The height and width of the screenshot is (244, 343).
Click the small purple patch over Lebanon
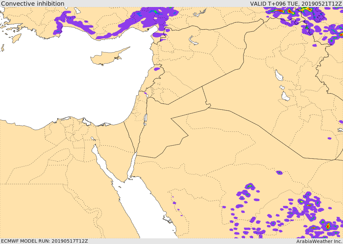[157, 69]
